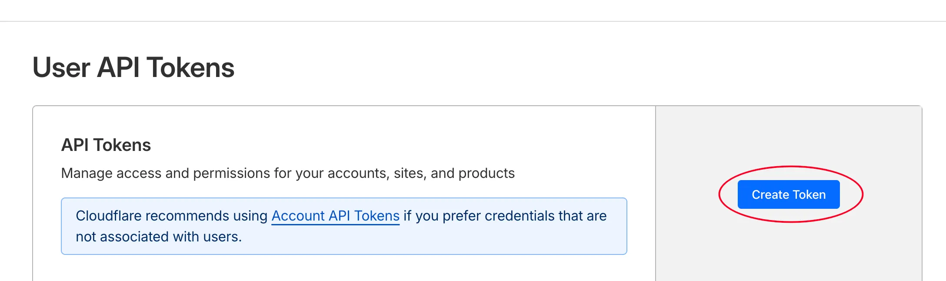
Task: Click the word "Tokens" in the page heading
Action: coord(190,68)
